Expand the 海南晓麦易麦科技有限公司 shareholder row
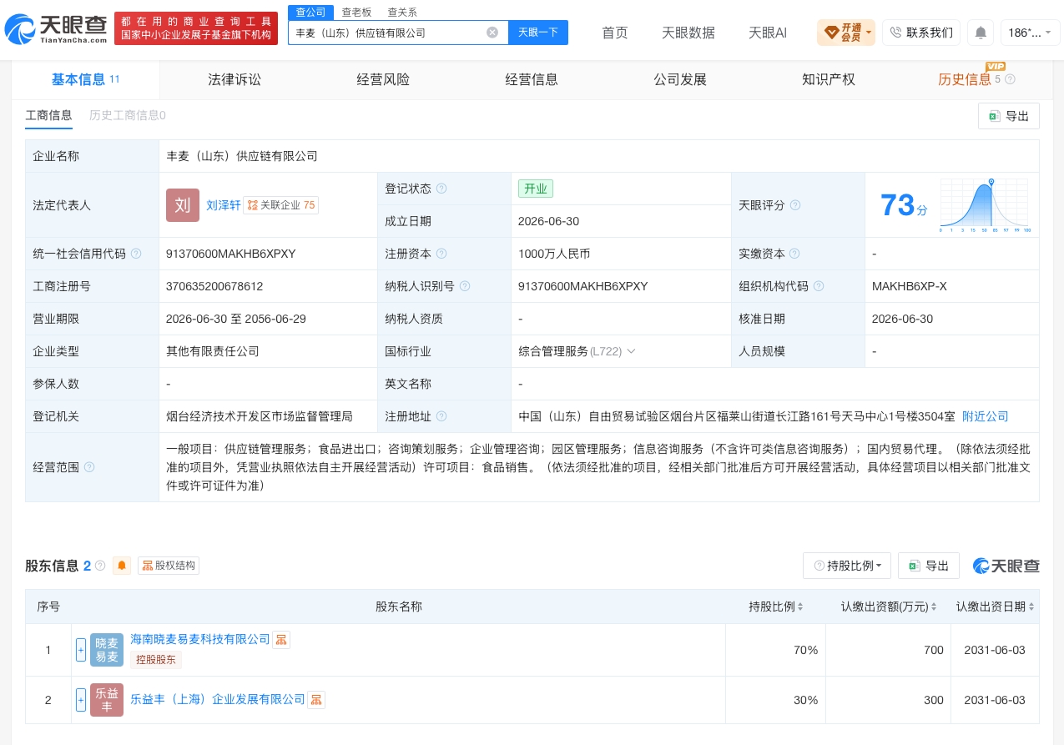Image resolution: width=1064 pixels, height=745 pixels. [81, 650]
